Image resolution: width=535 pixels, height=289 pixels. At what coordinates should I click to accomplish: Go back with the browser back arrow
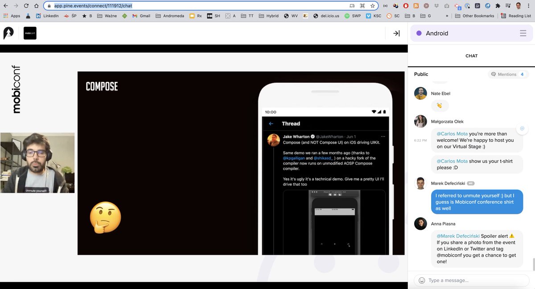pyautogui.click(x=5, y=6)
